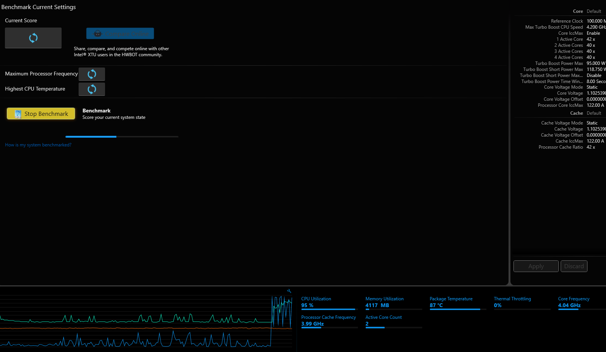Click the 'Maximum Processor Frequency' label
The image size is (606, 352).
tap(42, 74)
